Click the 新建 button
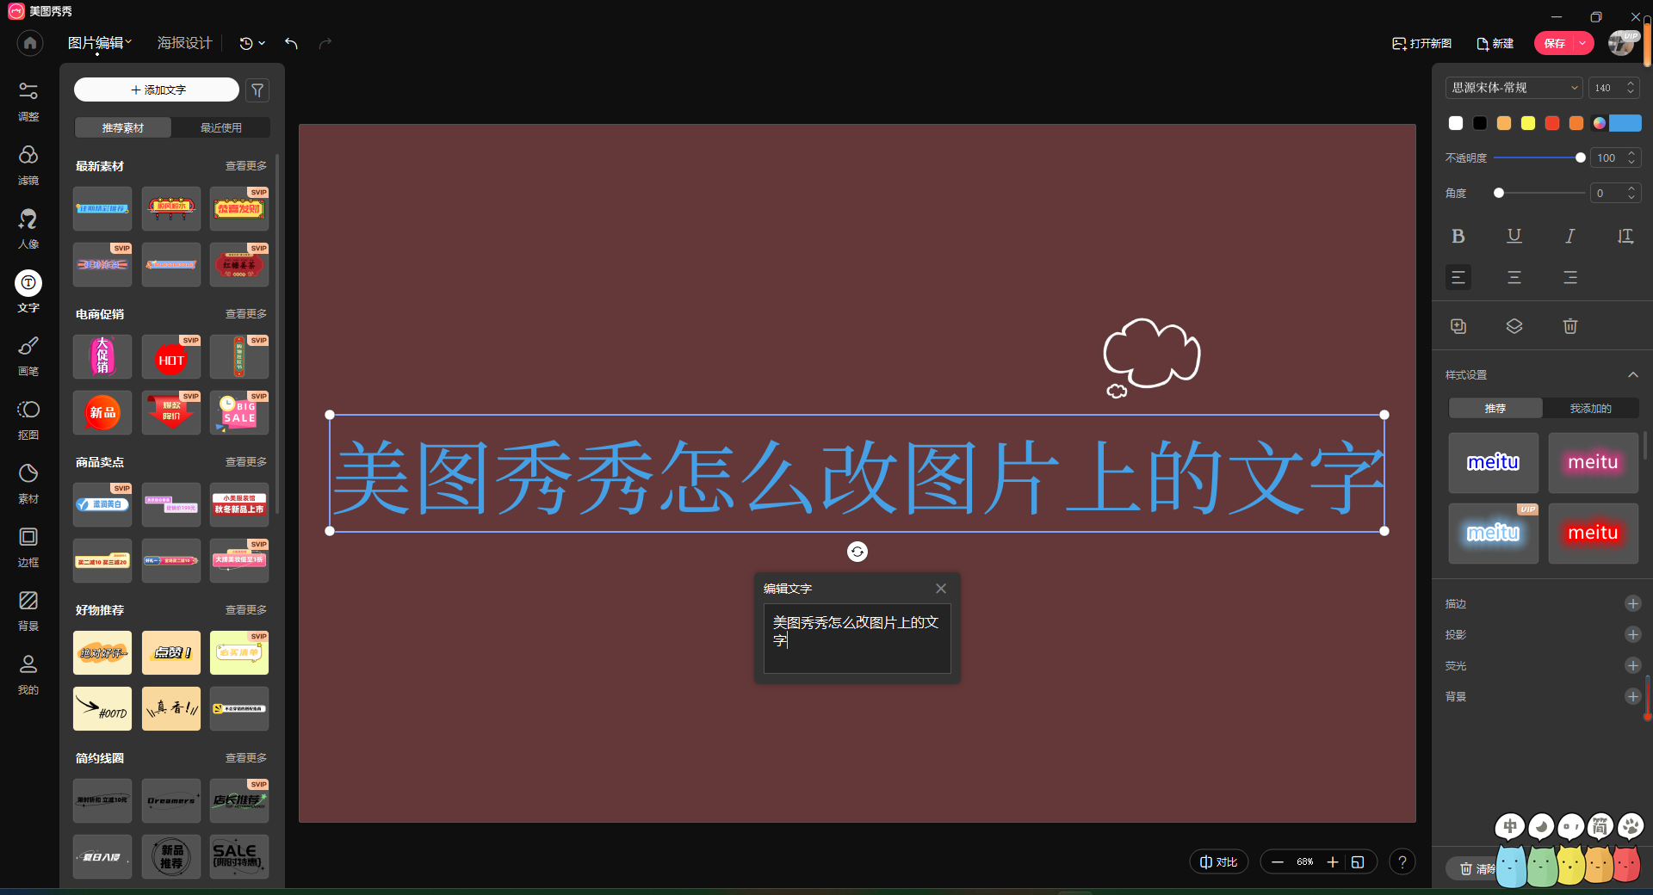1653x895 pixels. [x=1495, y=43]
